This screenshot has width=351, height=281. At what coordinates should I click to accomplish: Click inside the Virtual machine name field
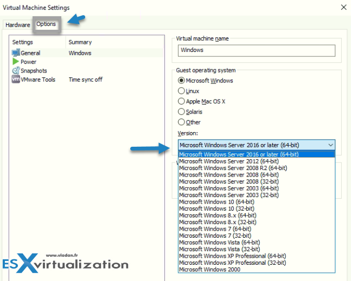point(257,50)
